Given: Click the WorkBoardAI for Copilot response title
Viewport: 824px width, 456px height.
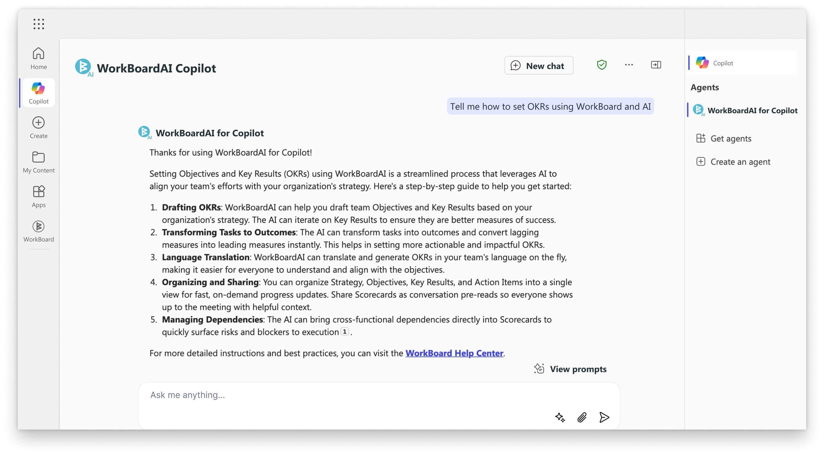Looking at the screenshot, I should click(x=210, y=133).
